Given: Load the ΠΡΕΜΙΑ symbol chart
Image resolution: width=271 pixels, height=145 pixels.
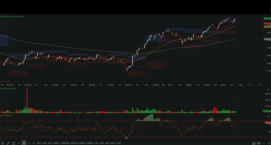Looking at the screenshot, I should click(x=90, y=143).
